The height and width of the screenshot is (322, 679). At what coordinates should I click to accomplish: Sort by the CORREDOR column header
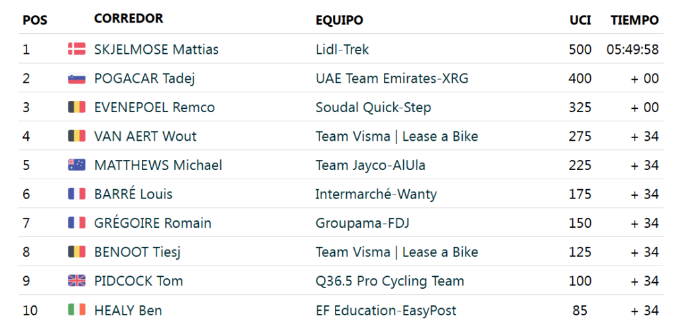pos(129,18)
